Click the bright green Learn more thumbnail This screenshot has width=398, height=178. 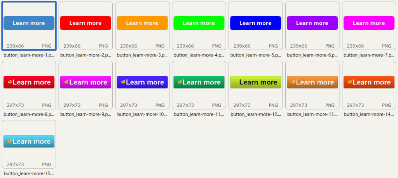pyautogui.click(x=199, y=23)
